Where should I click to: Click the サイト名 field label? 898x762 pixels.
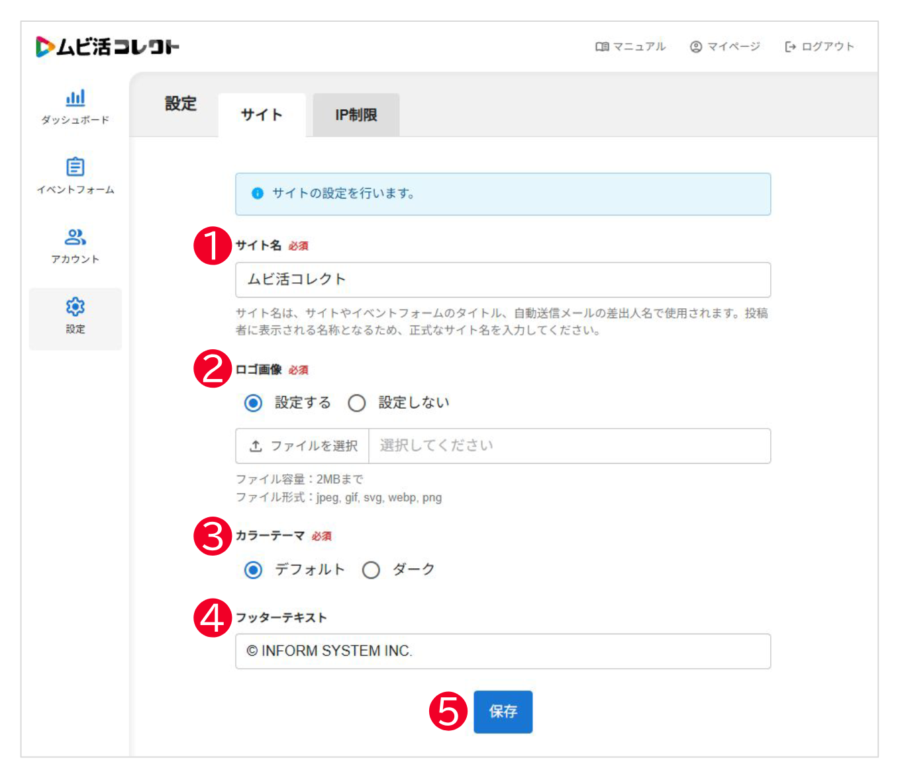pyautogui.click(x=259, y=245)
